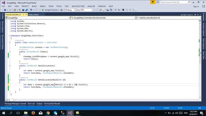Screen dimensions: 206x116
Task: Comment out the selected lines
Action: click(x=115, y=10)
